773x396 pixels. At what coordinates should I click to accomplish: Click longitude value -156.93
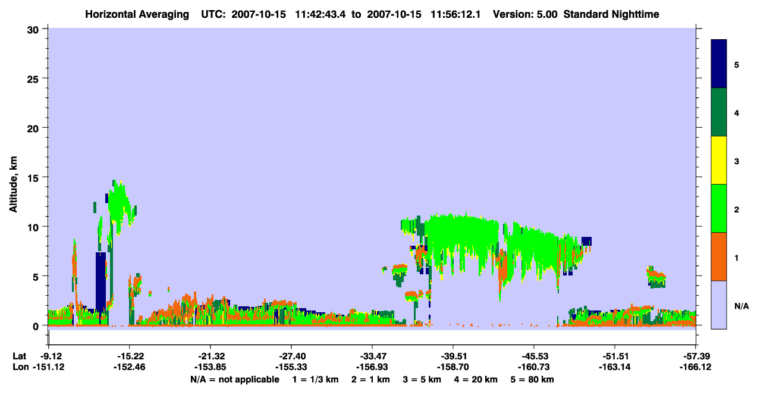click(x=372, y=368)
